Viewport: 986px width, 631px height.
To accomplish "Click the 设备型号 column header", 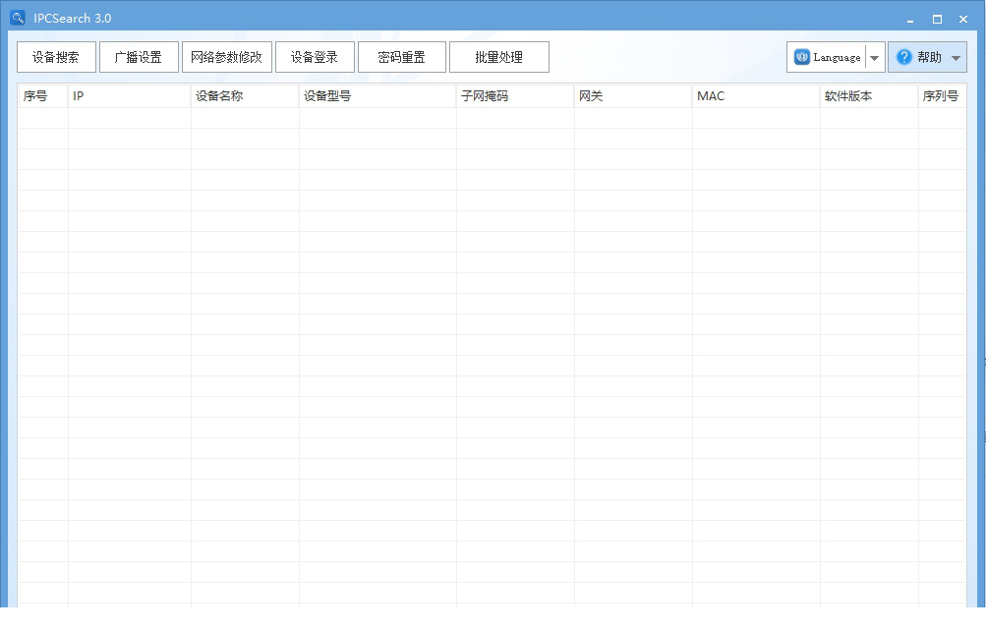I will [x=377, y=96].
